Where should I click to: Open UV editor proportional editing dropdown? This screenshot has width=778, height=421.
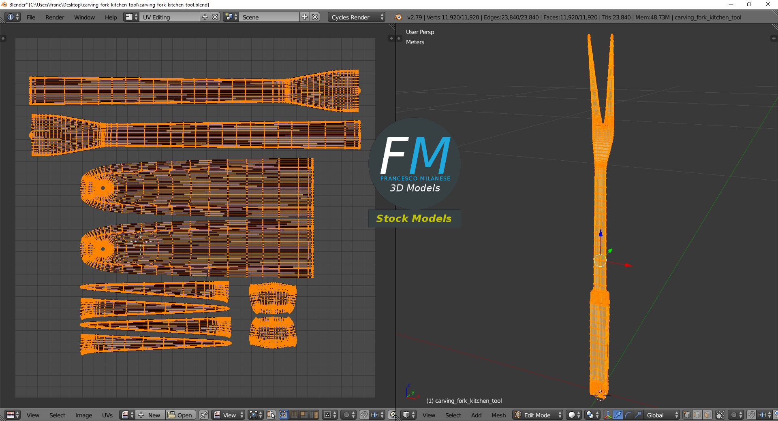click(348, 415)
